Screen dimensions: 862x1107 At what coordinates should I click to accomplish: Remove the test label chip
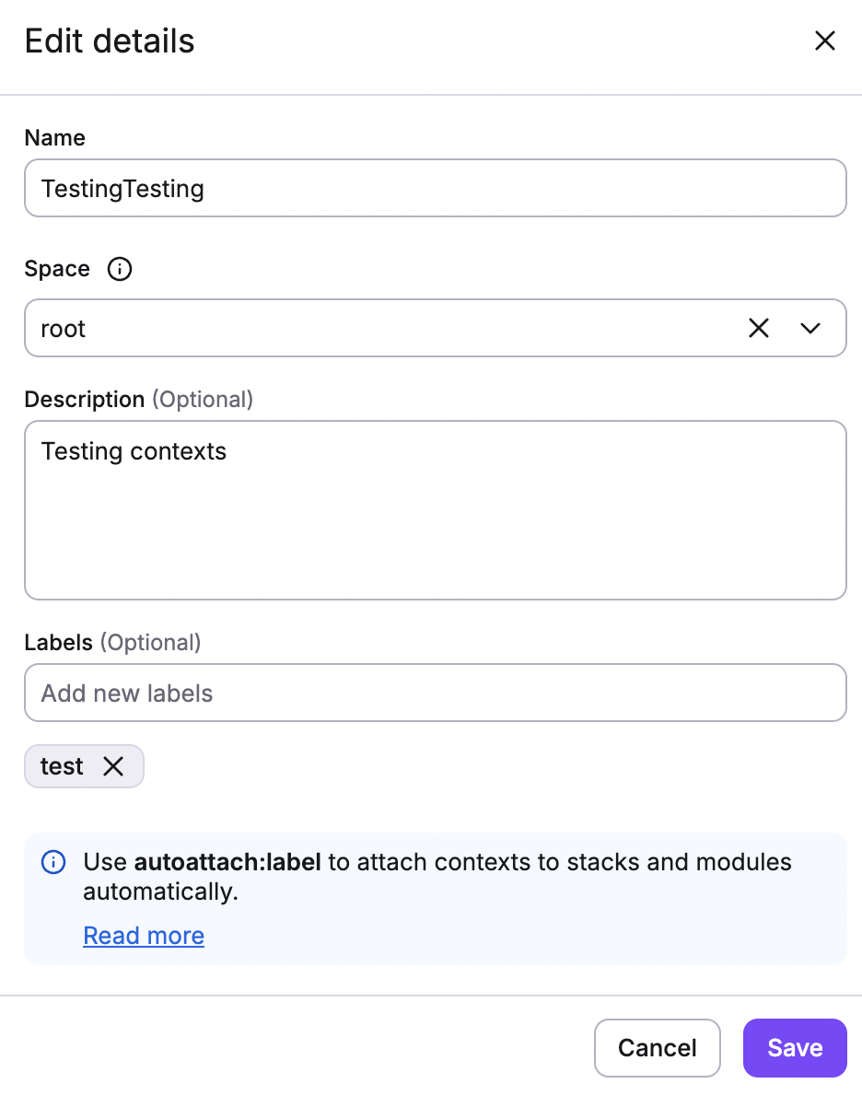point(114,765)
